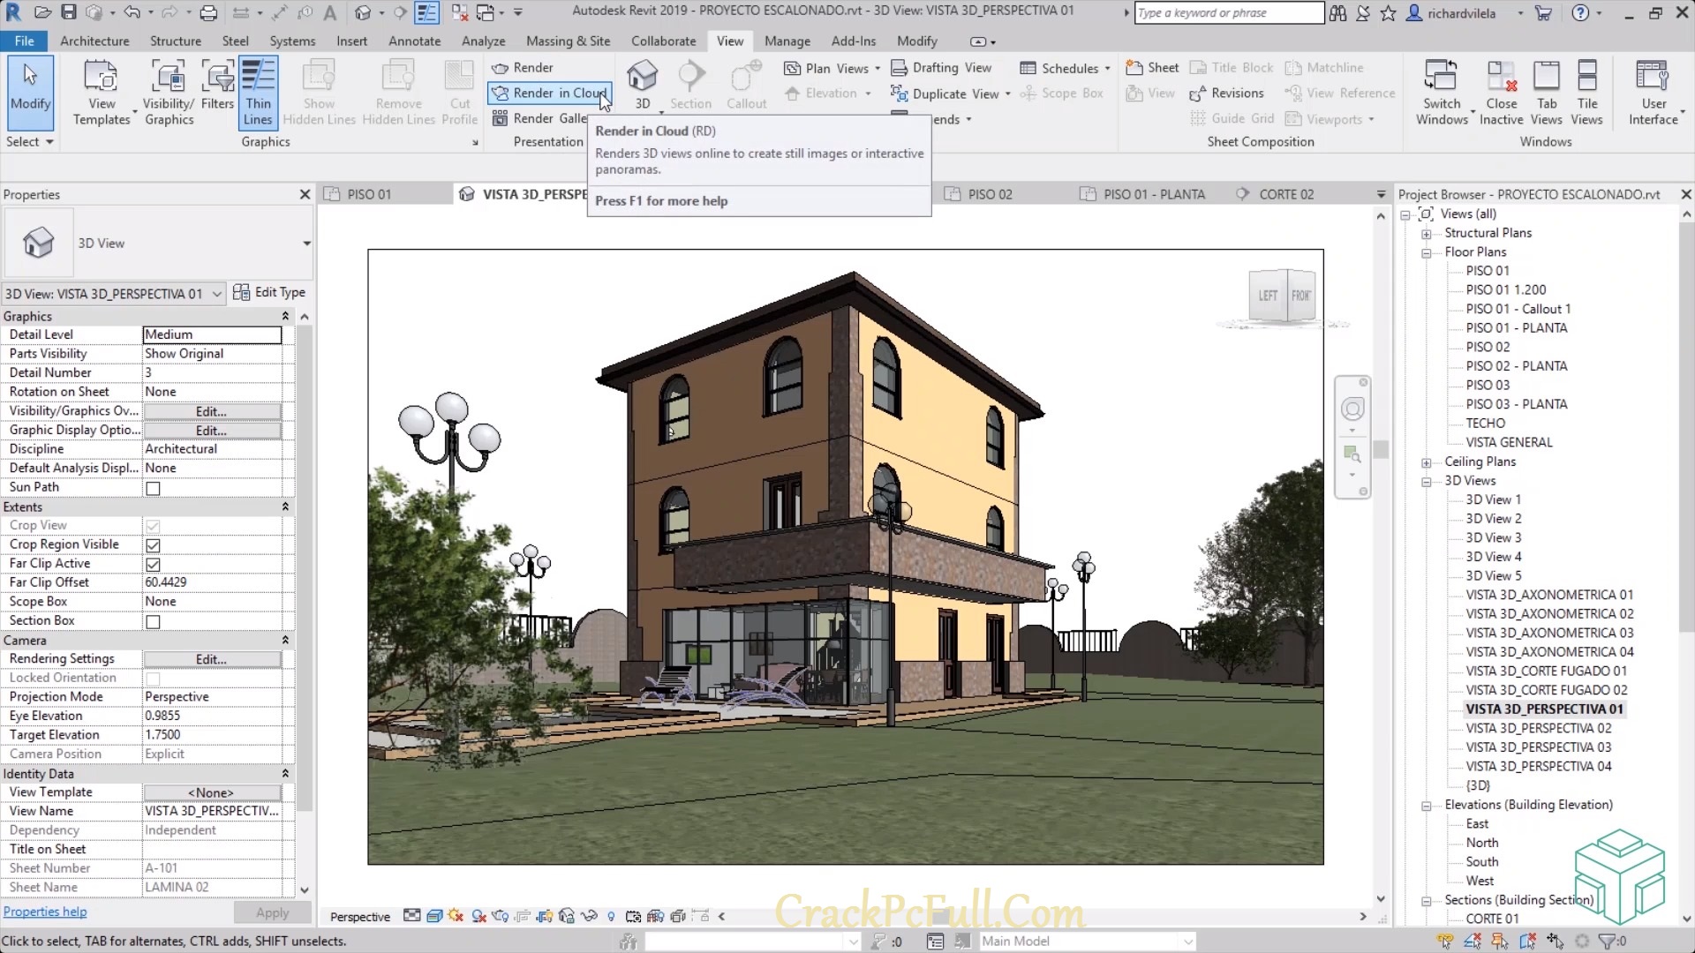Click Apply button in Properties panel

coord(271,910)
